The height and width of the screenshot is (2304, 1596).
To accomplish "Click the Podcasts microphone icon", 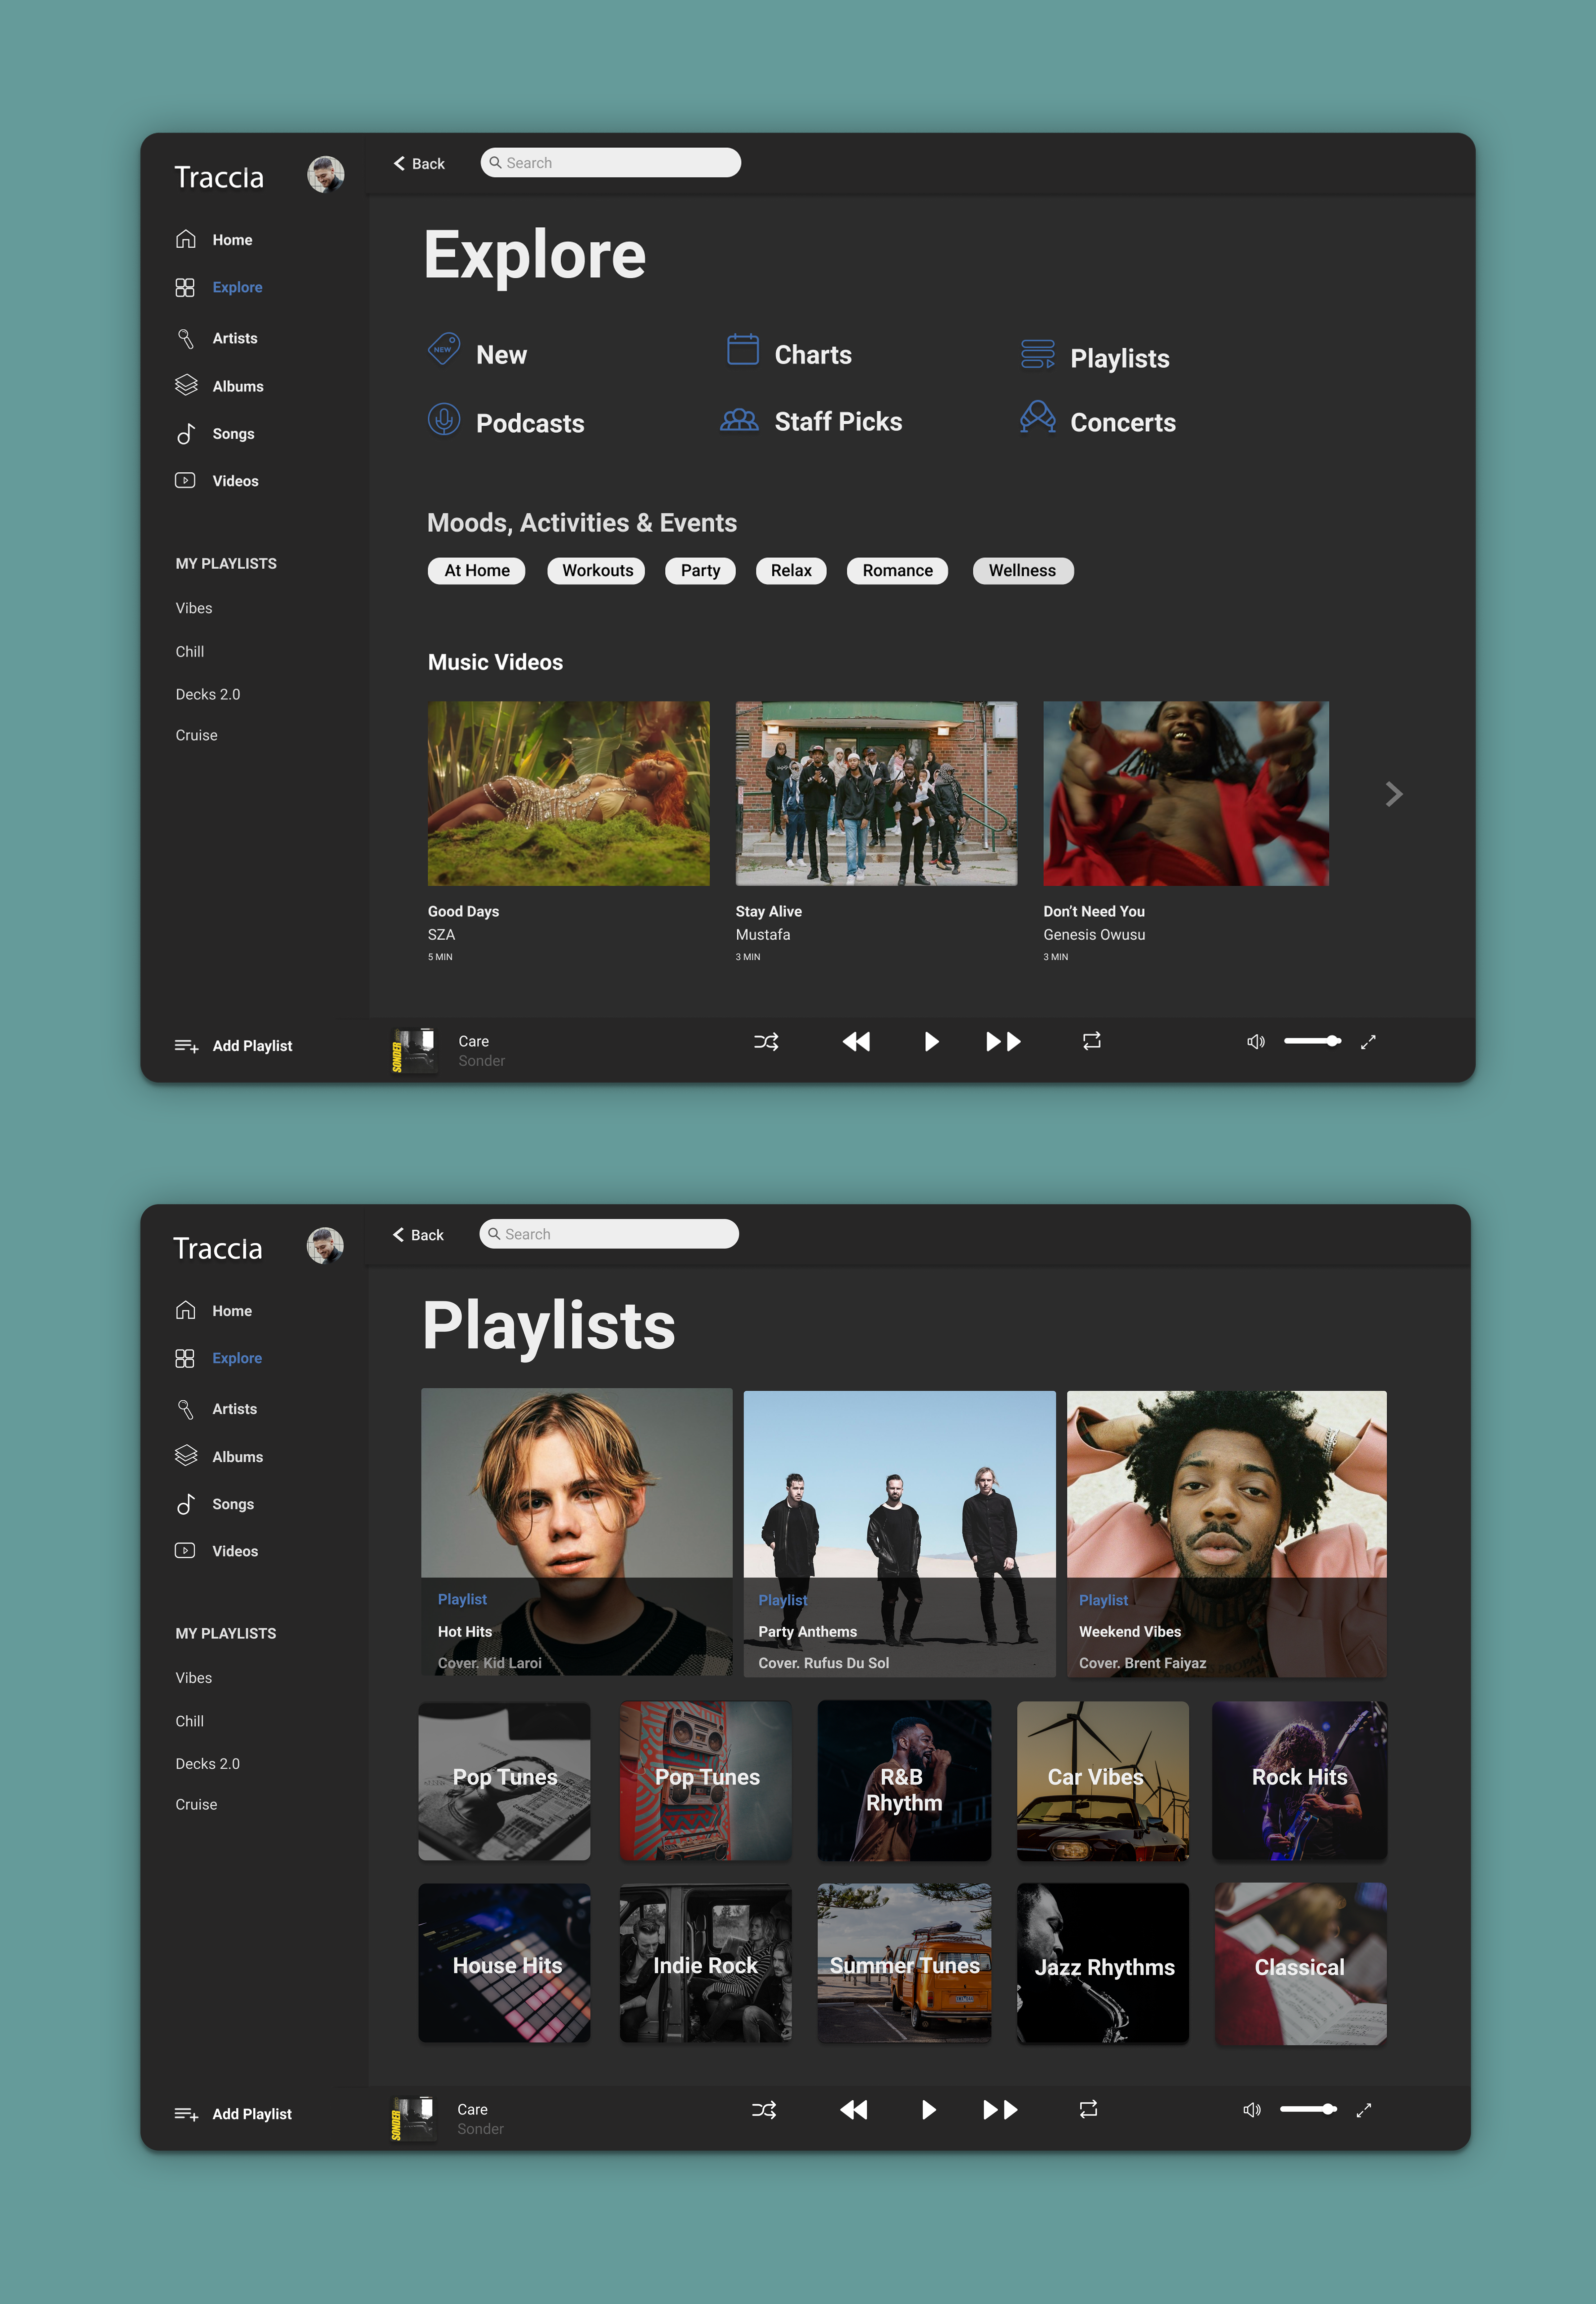I will (444, 419).
